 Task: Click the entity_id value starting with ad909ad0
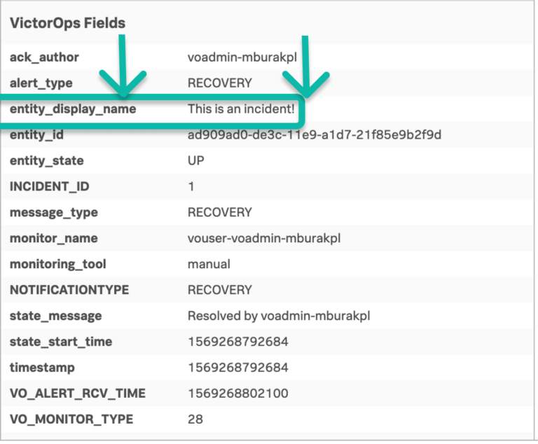click(315, 134)
